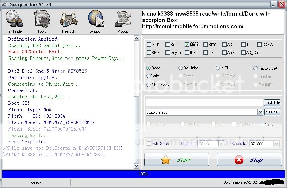
Task: Select the Read radio option
Action: [148, 68]
